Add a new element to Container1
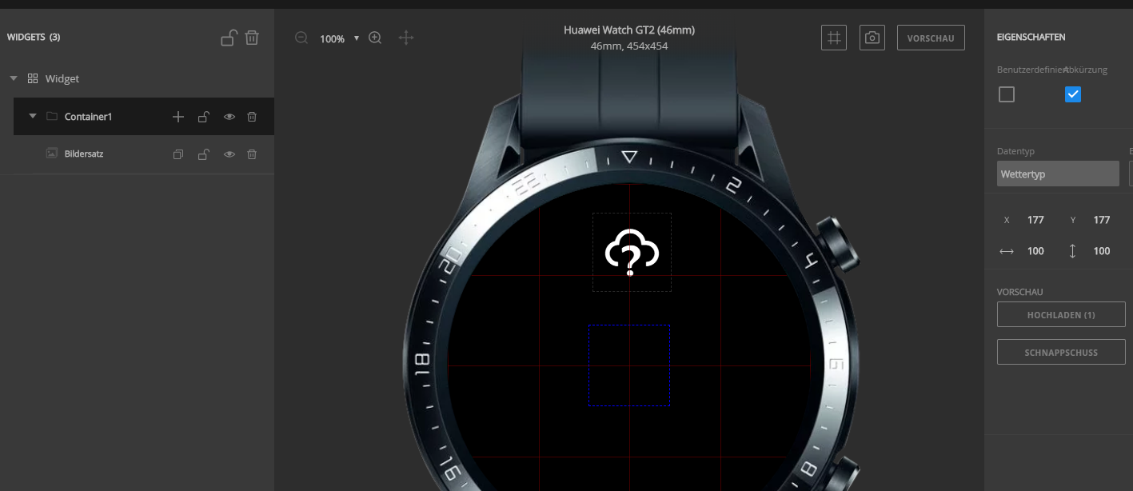This screenshot has height=491, width=1133. pyautogui.click(x=178, y=117)
